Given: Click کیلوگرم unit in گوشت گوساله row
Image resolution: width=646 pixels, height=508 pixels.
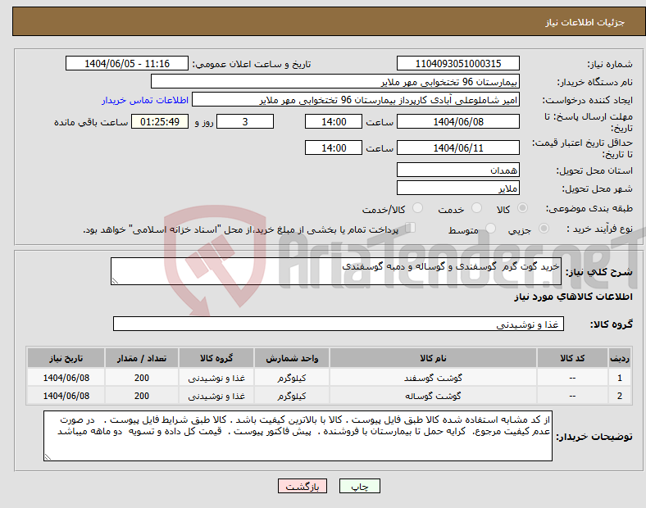Looking at the screenshot, I should (292, 396).
